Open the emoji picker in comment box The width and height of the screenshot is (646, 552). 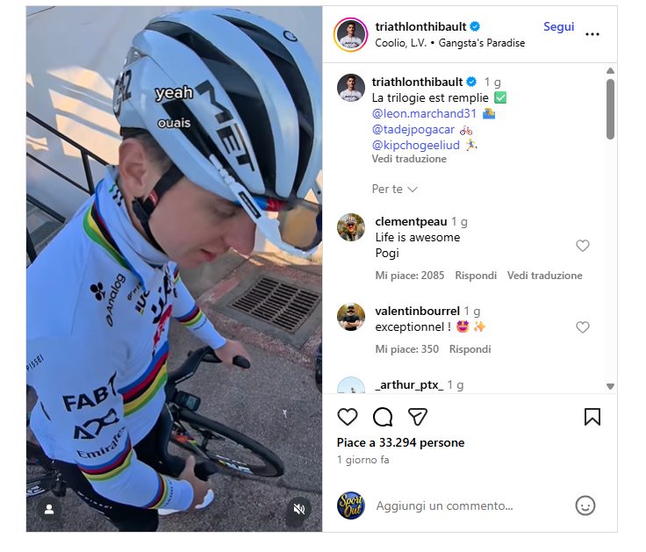(585, 505)
